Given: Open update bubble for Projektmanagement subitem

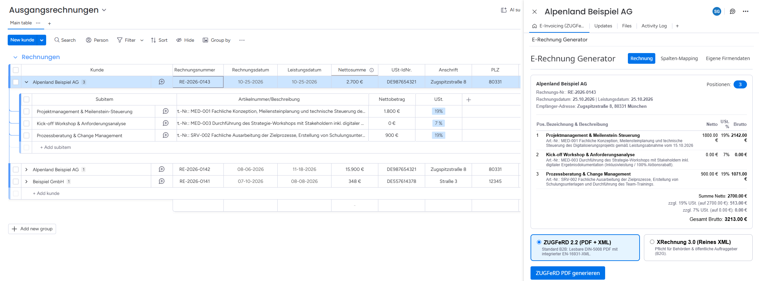Looking at the screenshot, I should coord(166,111).
